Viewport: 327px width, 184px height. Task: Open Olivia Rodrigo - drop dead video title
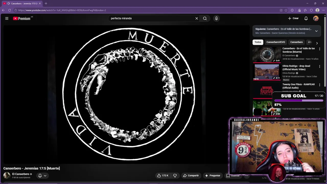[296, 68]
